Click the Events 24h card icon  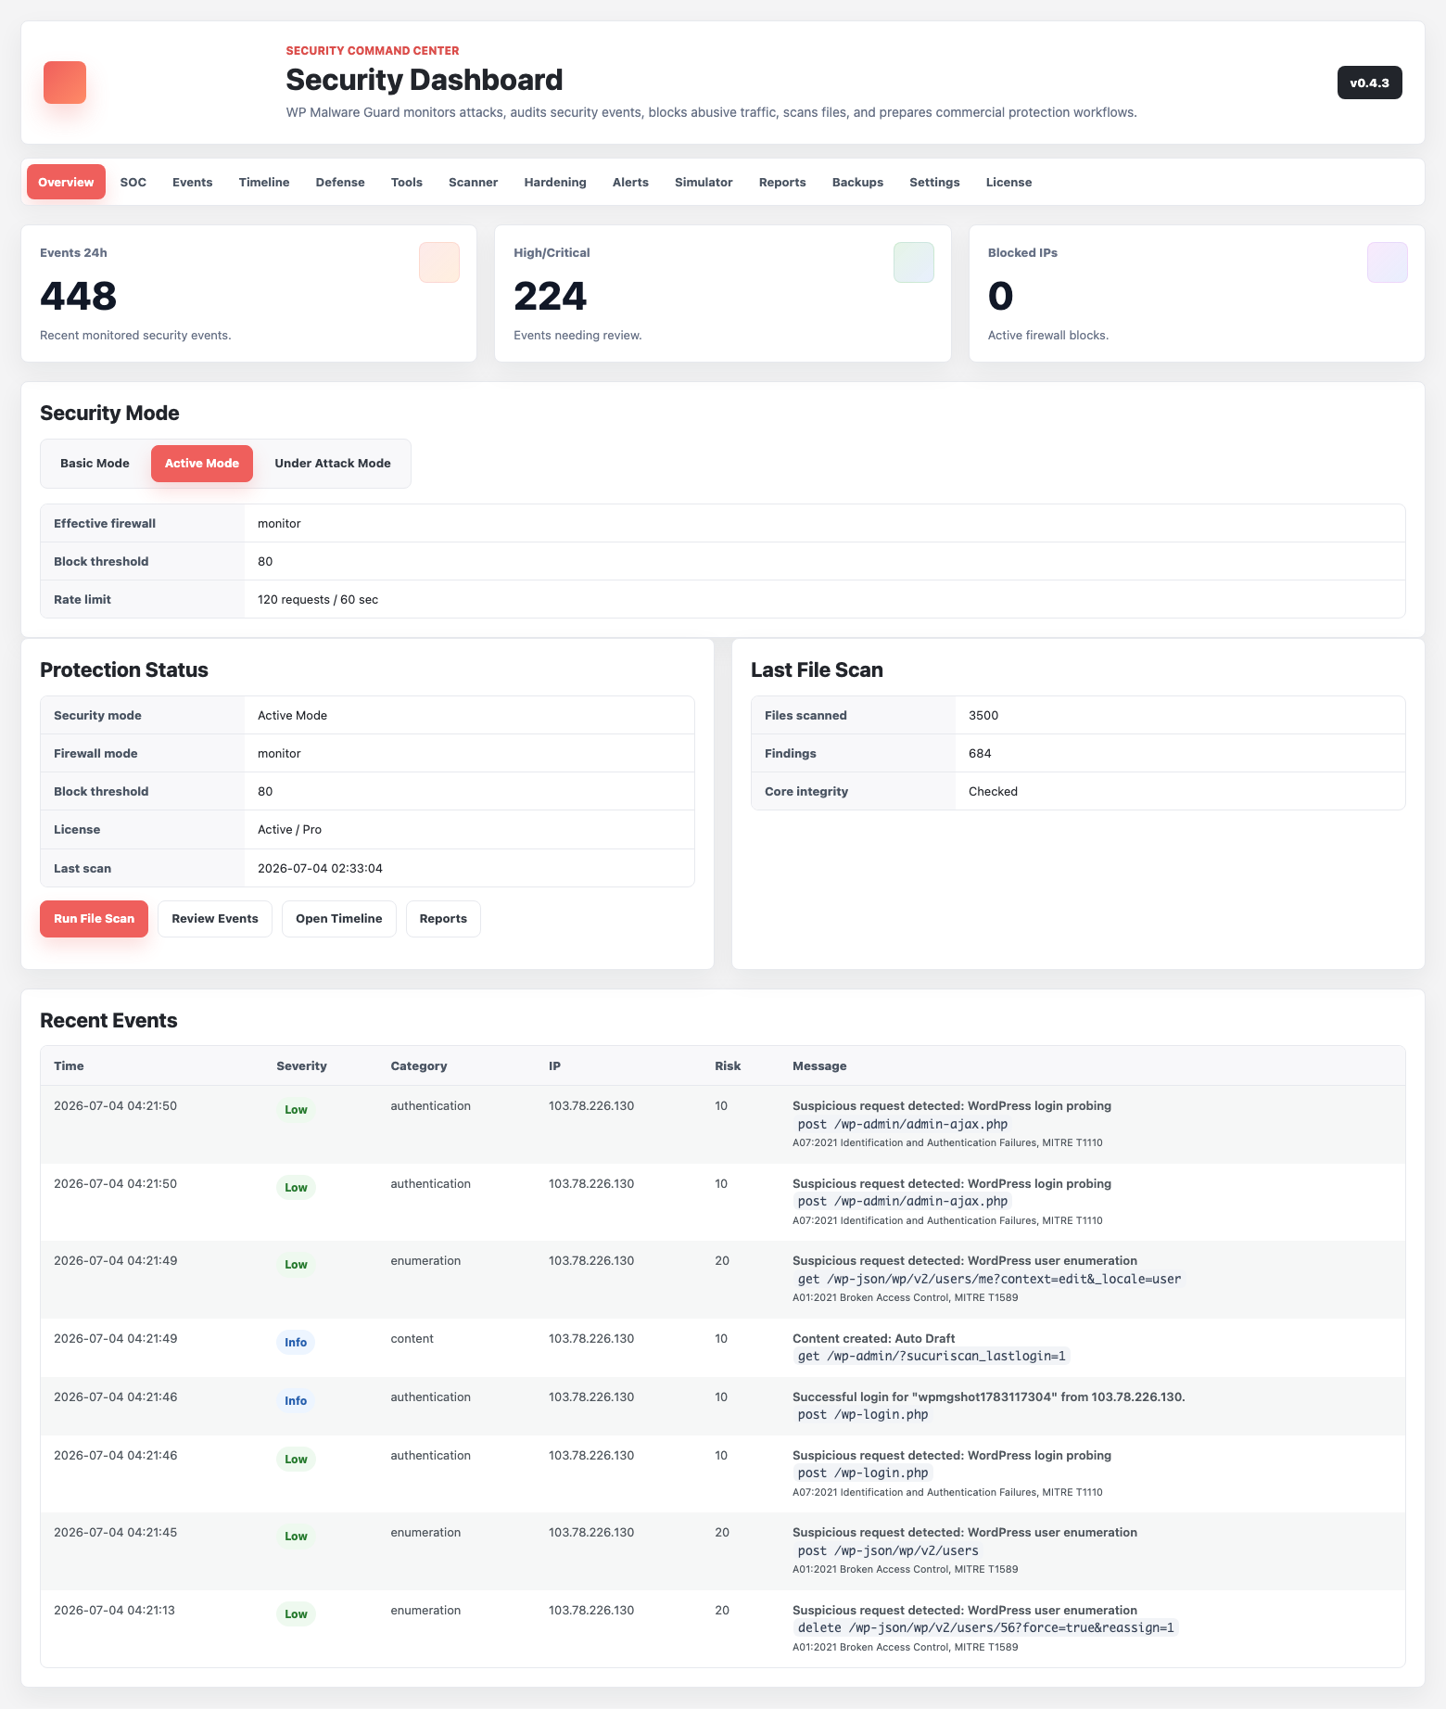pyautogui.click(x=439, y=262)
